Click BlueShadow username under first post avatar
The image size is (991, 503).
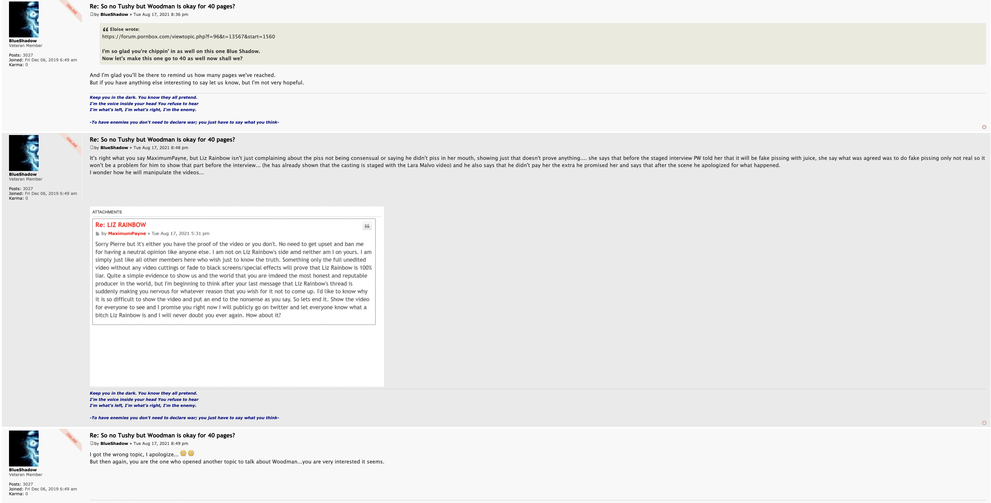pyautogui.click(x=23, y=41)
